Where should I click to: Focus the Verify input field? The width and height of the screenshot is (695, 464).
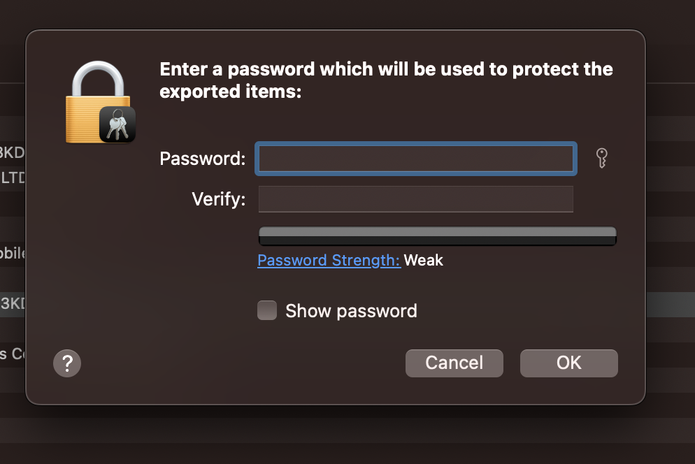tap(416, 199)
